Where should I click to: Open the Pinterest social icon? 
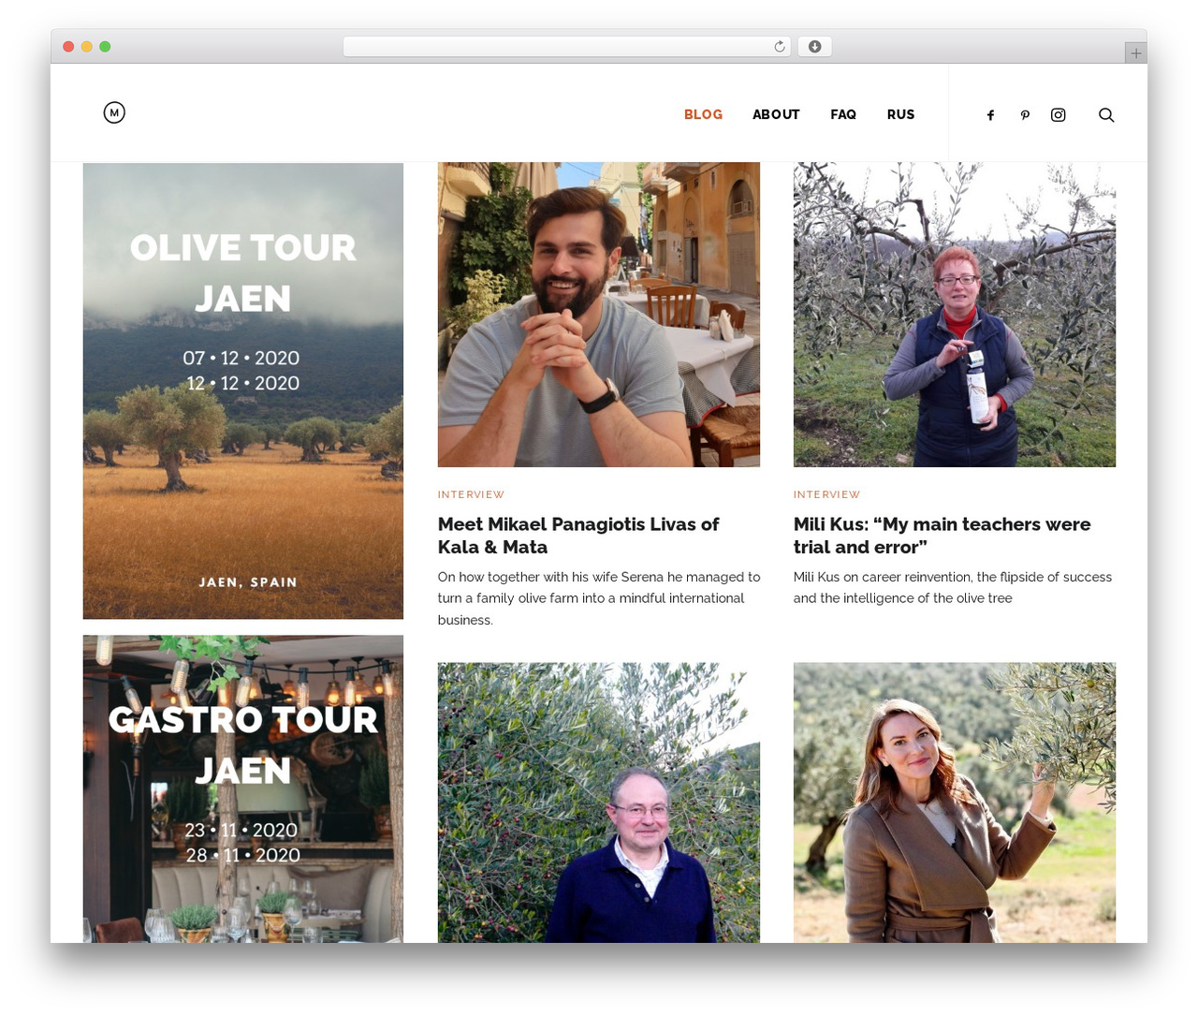click(1025, 115)
